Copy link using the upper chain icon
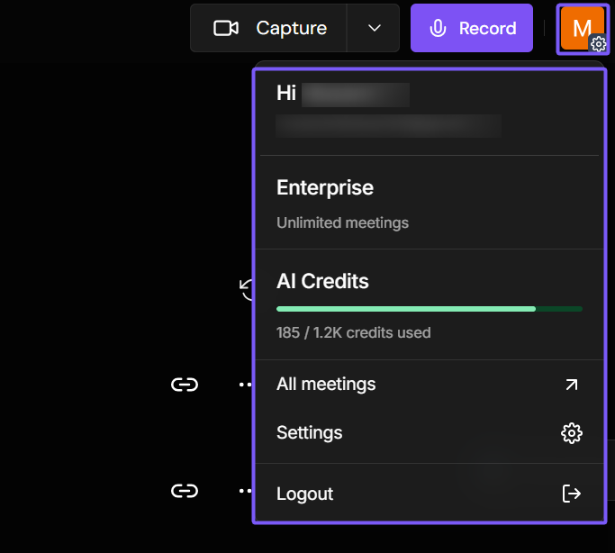Viewport: 615px width, 553px height. point(185,385)
